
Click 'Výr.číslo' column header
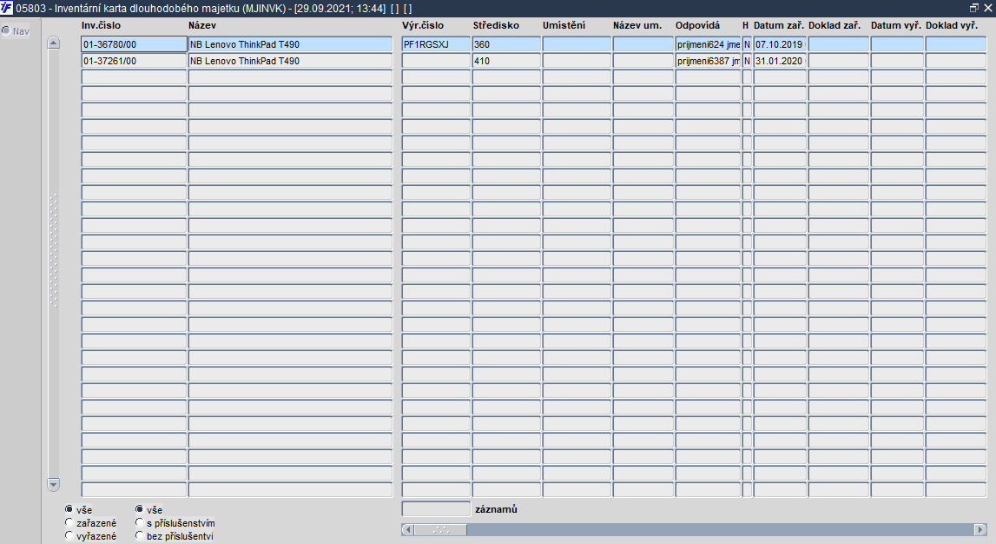click(x=422, y=25)
